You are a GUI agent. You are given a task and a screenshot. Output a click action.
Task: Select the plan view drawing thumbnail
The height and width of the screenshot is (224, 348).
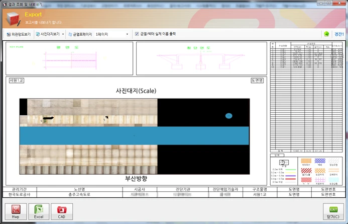[x=69, y=58]
